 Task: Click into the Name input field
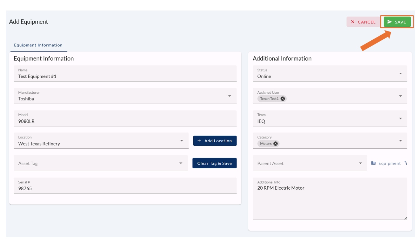125,76
